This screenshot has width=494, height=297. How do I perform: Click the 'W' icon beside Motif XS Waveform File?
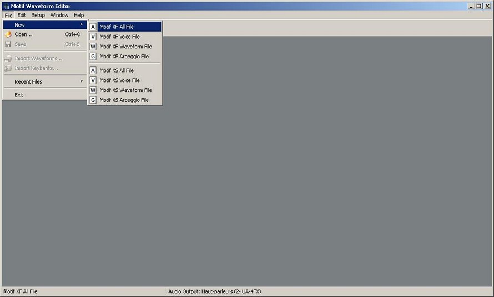point(93,90)
